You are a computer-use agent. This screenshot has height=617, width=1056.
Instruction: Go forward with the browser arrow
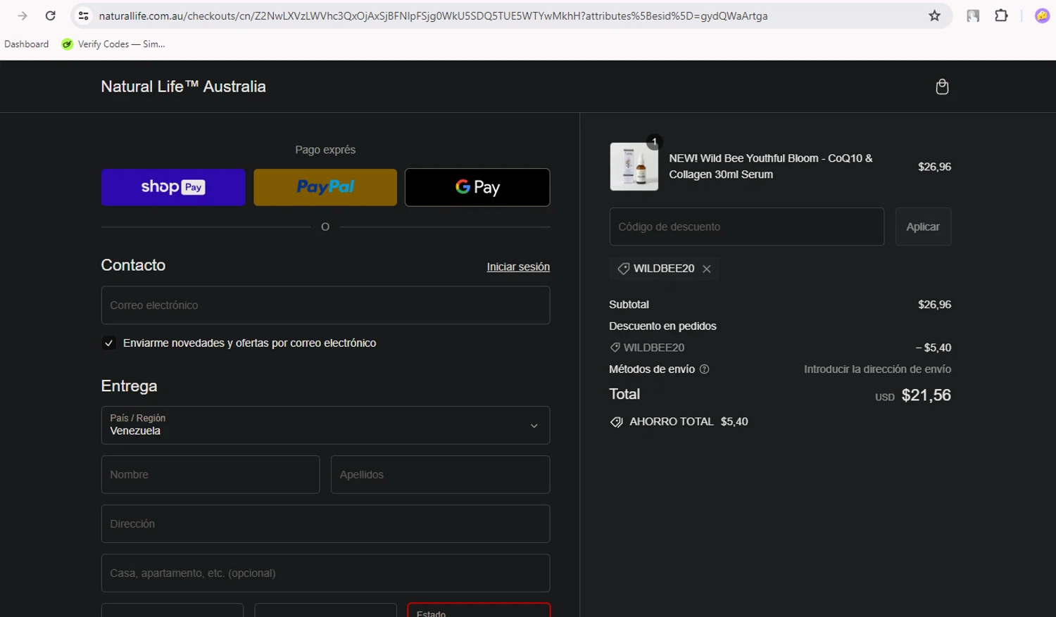click(x=23, y=15)
